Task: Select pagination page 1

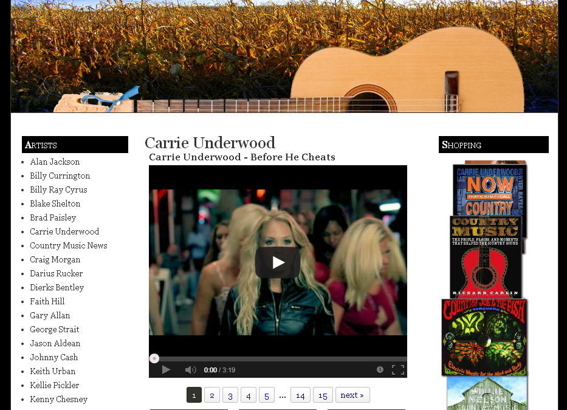Action: [194, 395]
